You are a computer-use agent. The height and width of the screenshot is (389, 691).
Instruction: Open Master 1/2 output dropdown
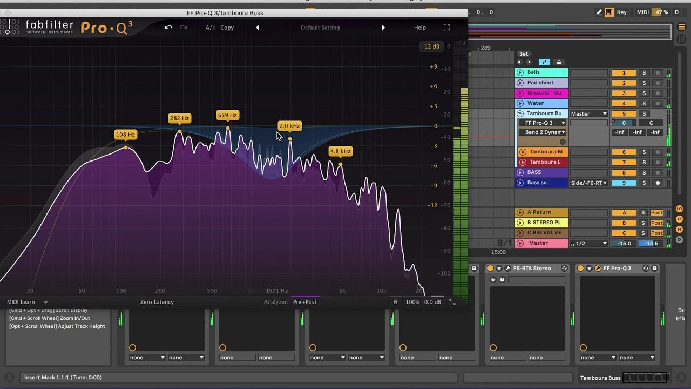tap(589, 244)
